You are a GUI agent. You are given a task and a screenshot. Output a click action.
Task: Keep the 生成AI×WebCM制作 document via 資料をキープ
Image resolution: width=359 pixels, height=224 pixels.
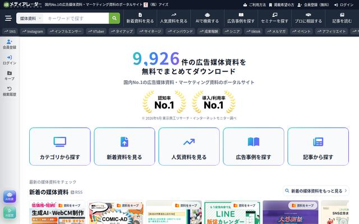[70, 206]
